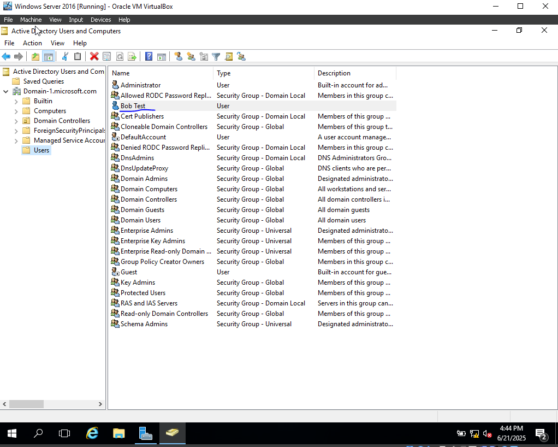Sort by the Description column header
Screen dimensions: 558x447
(355, 73)
